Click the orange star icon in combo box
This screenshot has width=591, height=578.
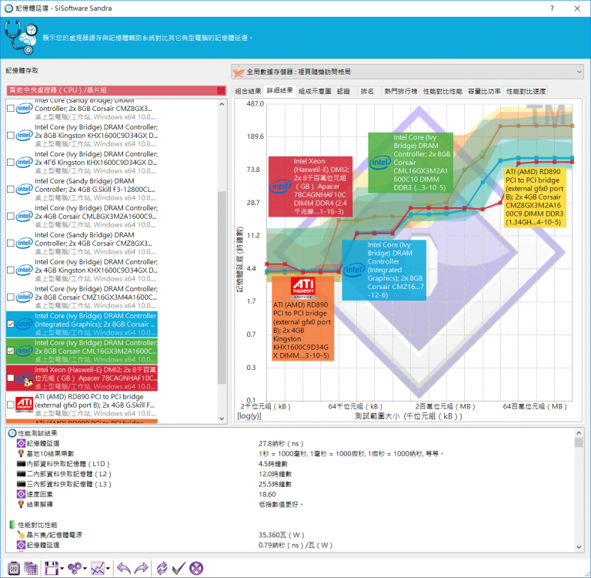click(239, 72)
